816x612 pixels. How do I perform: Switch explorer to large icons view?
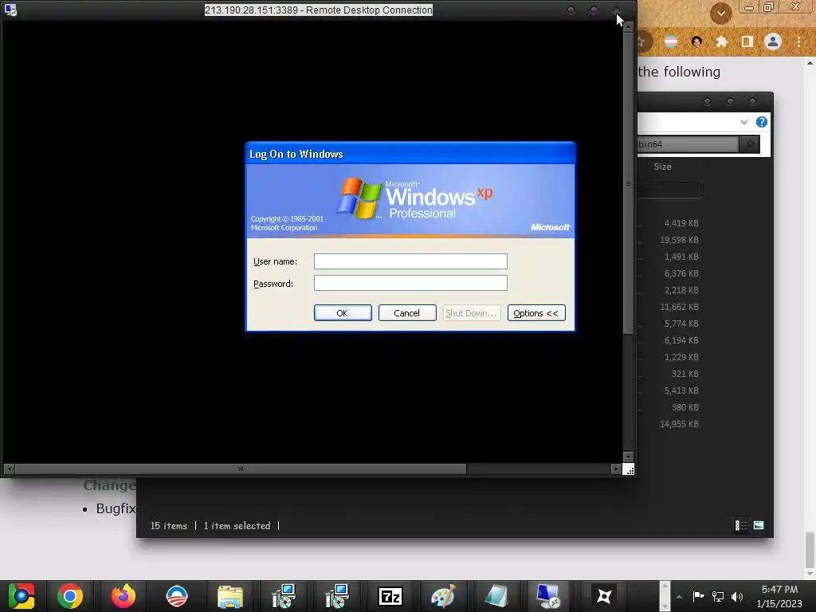point(759,525)
